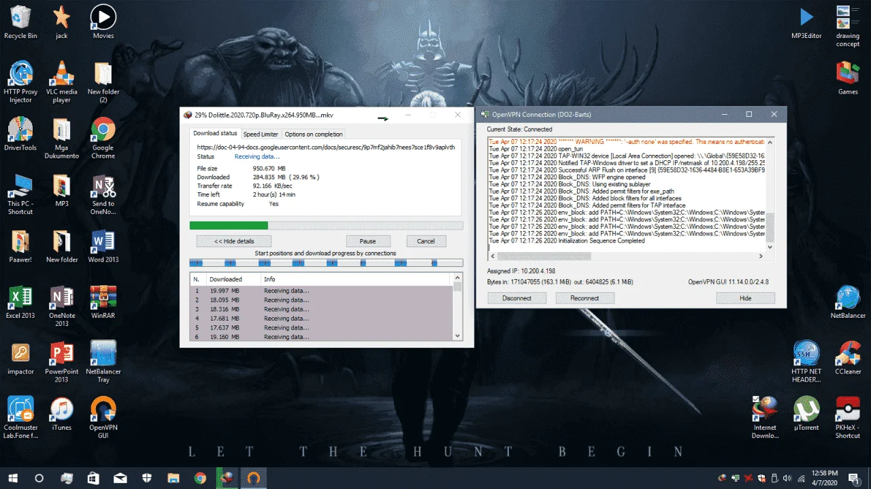The width and height of the screenshot is (871, 489).
Task: Open Mga Dukumento folder icon
Action: (62, 138)
